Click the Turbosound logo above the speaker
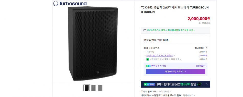This screenshot has width=243, height=97. click(70, 3)
